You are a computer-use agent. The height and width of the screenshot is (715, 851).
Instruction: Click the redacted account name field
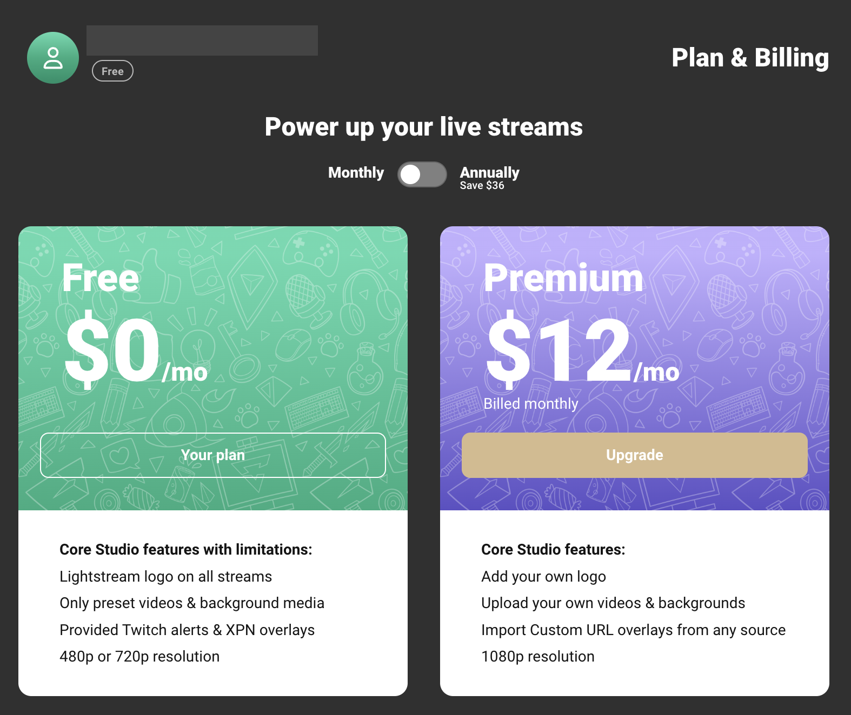point(202,41)
